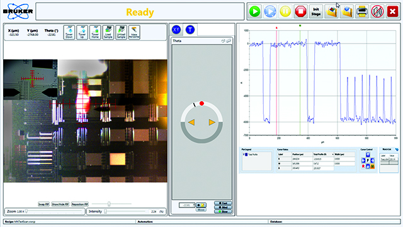Rotate theta with the left orange arrow
403x227 pixels.
coord(191,122)
